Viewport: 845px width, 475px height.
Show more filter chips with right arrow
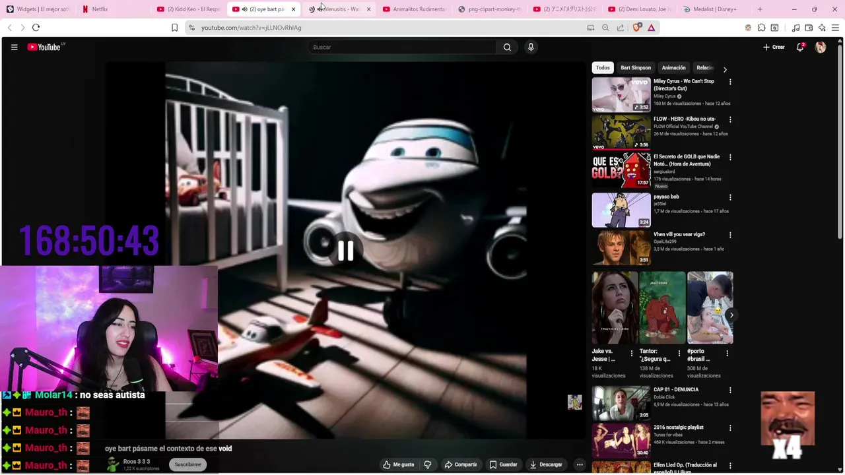click(725, 69)
